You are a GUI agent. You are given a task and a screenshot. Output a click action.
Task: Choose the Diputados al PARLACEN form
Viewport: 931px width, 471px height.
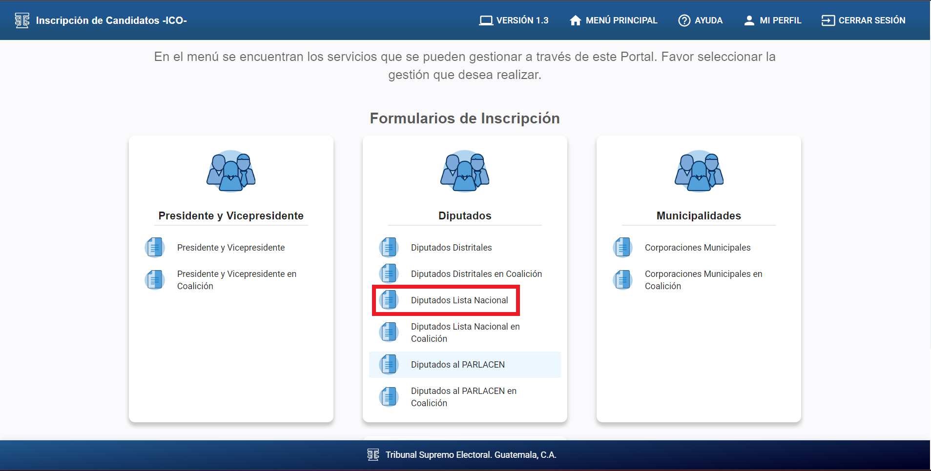(458, 365)
